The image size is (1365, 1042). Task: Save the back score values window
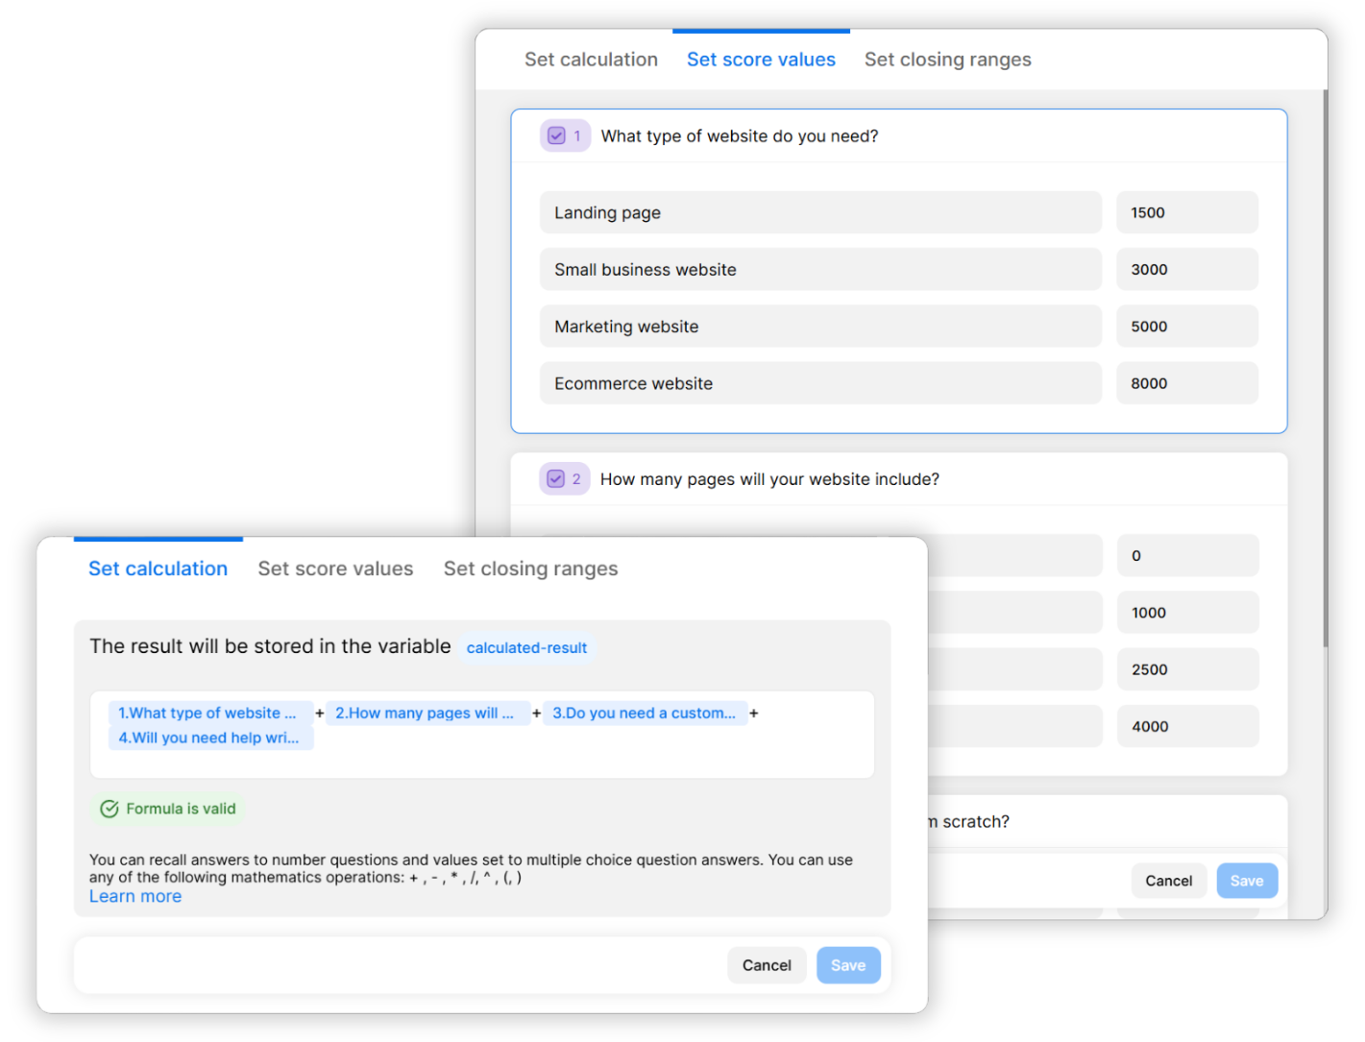coord(1247,881)
